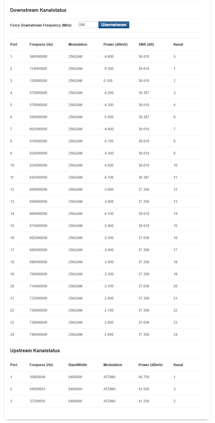Click the SNR value for port 16
Image resolution: width=215 pixels, height=423 pixels.
pos(144,238)
